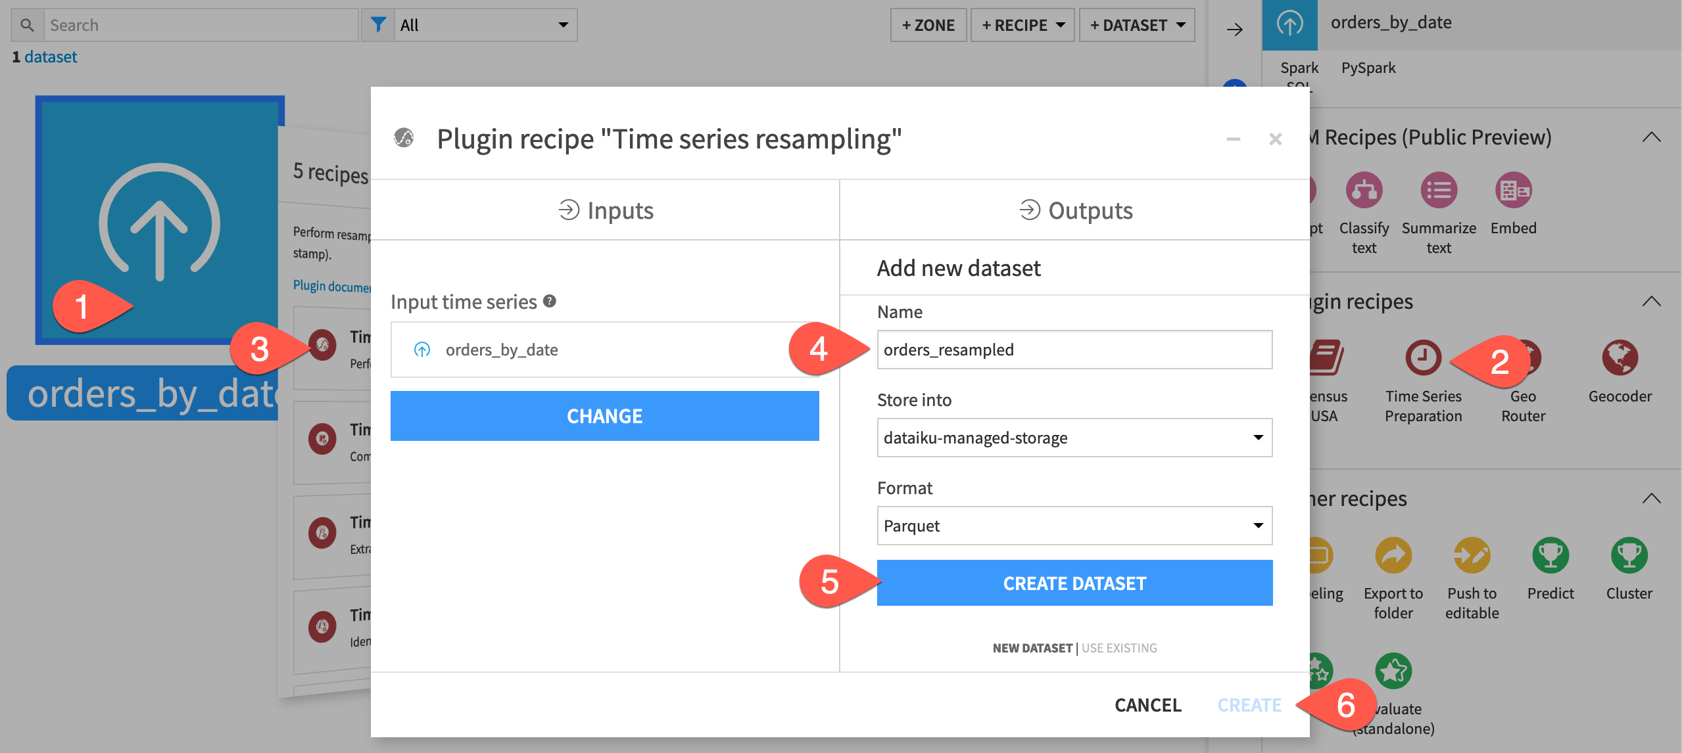Viewport: 1682px width, 753px height.
Task: Click the Plugin documentation link
Action: pyautogui.click(x=331, y=286)
